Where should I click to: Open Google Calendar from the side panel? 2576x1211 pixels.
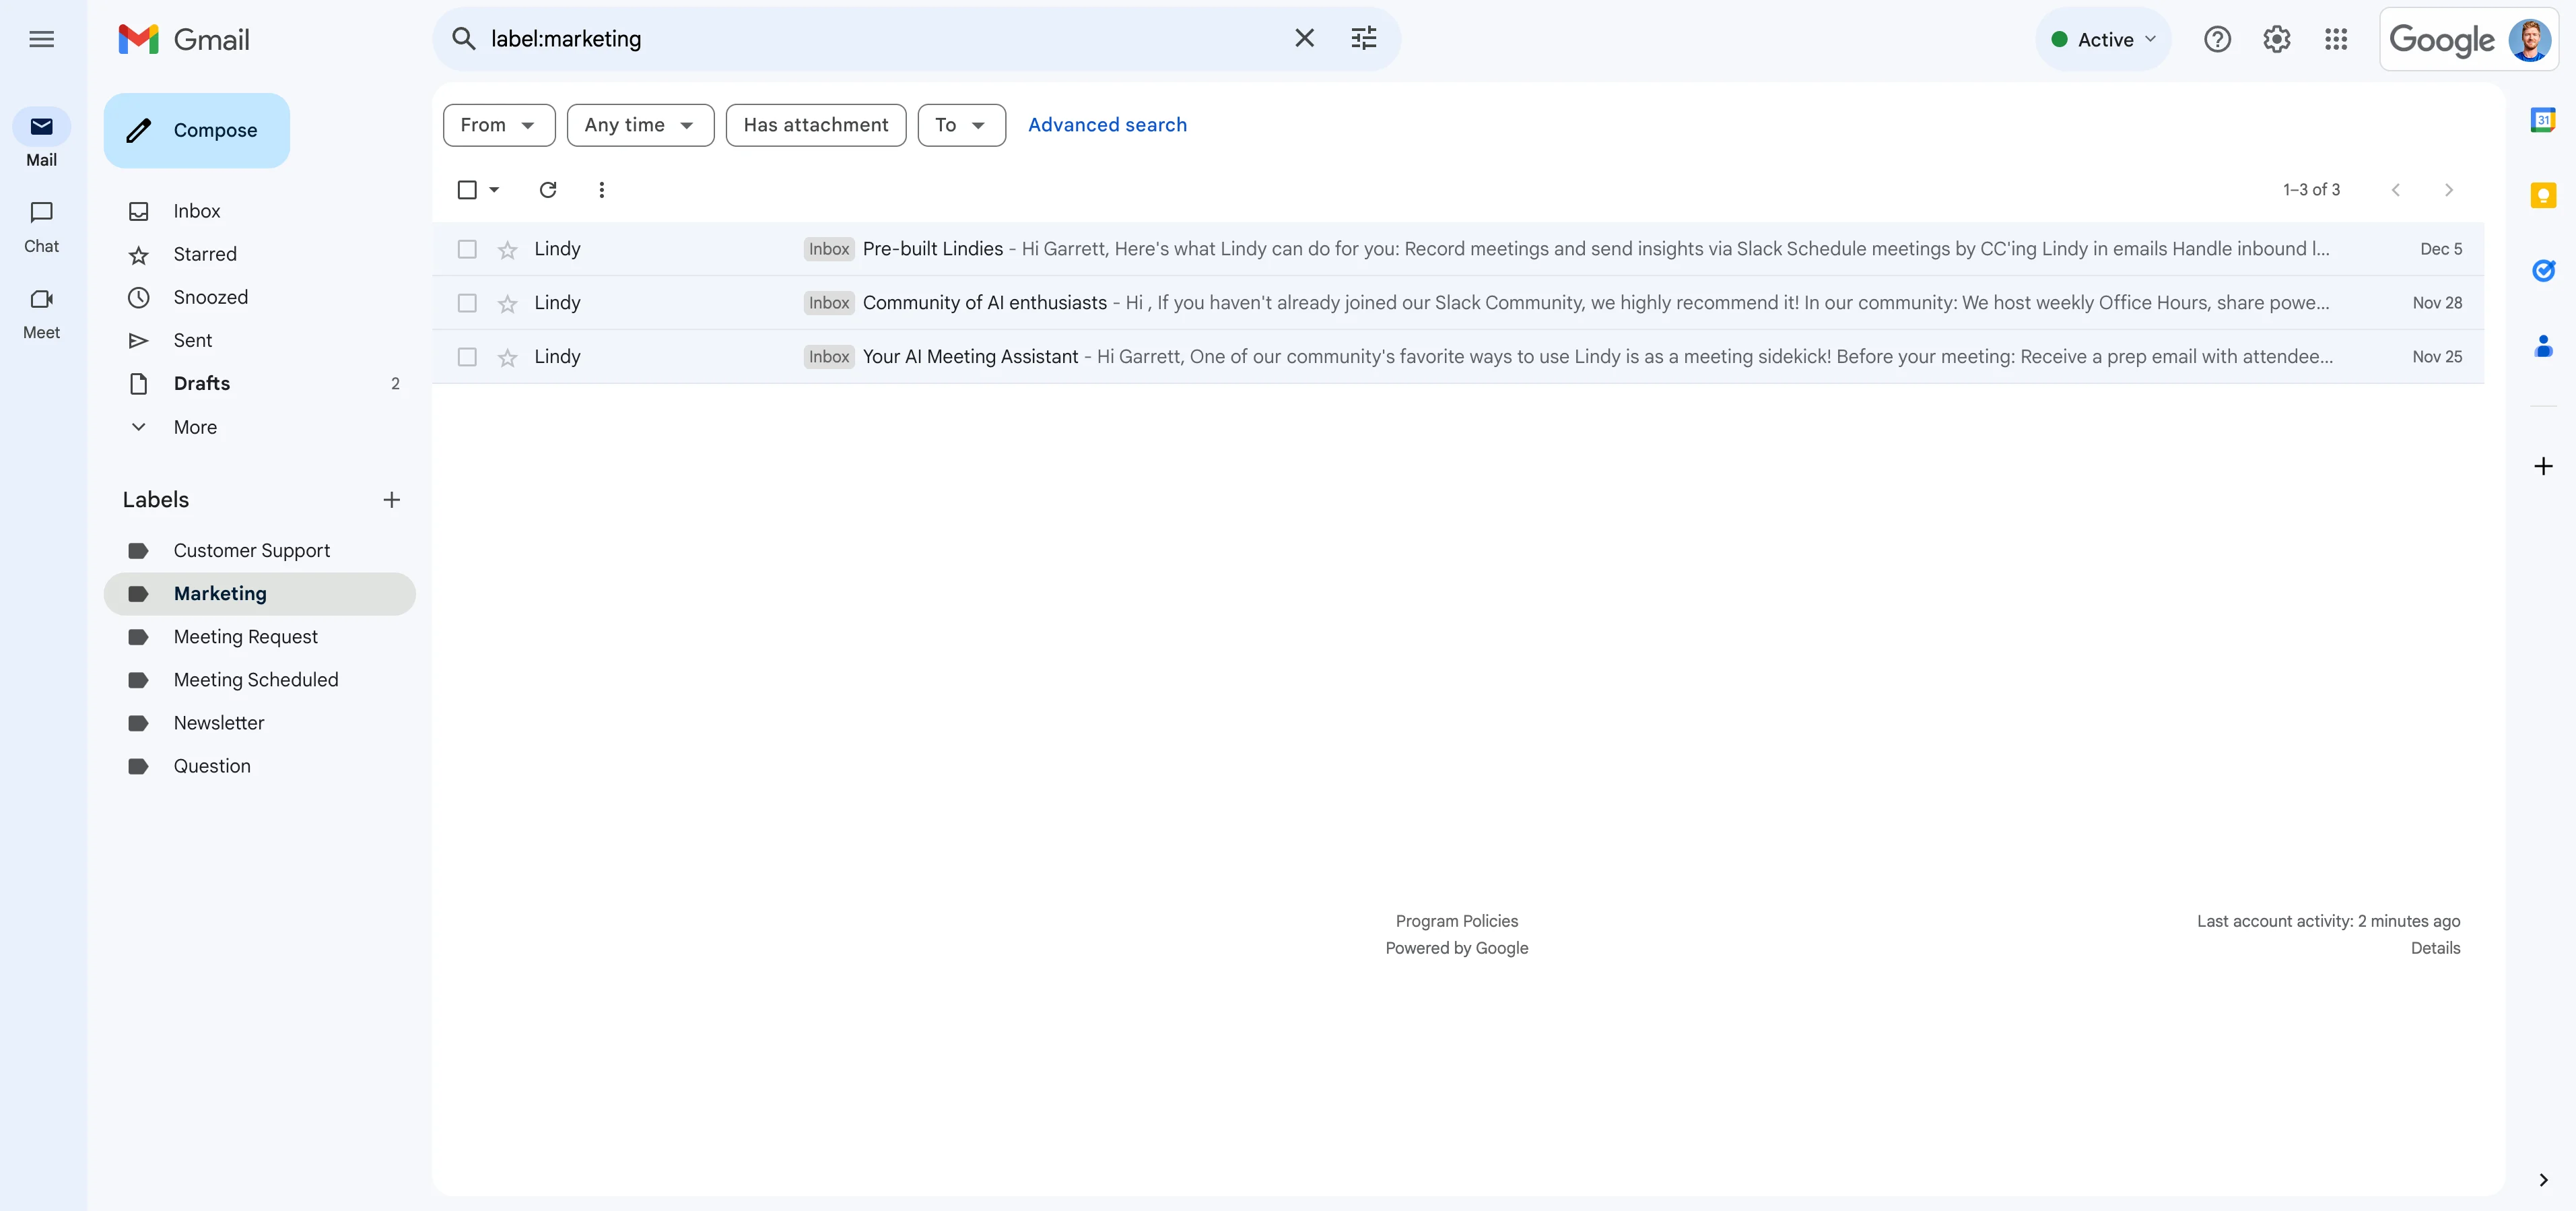pyautogui.click(x=2542, y=121)
